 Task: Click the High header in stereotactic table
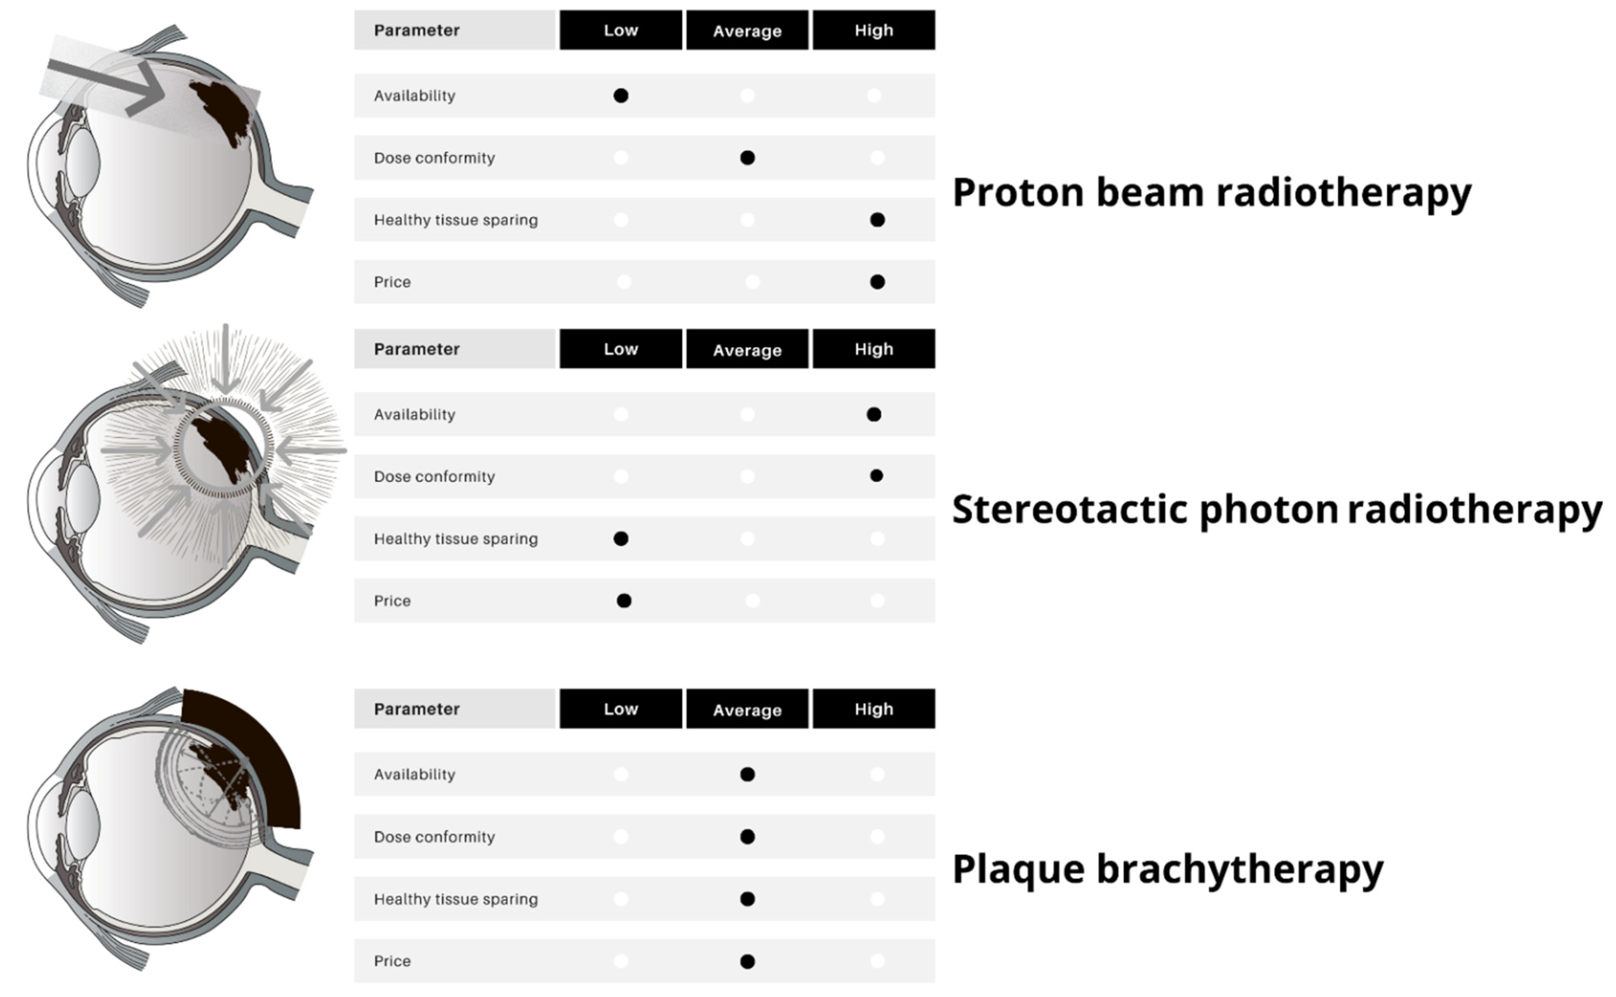click(873, 349)
